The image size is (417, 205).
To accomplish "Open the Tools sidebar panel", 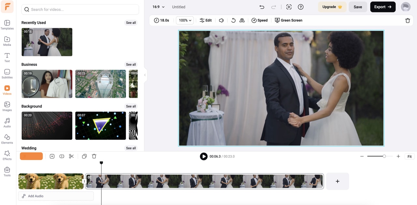I will [x=7, y=171].
